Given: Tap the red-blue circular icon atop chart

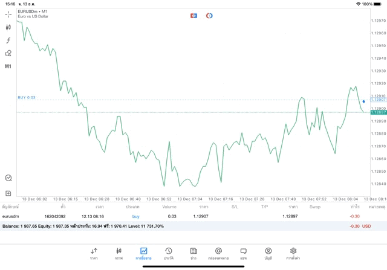Looking at the screenshot, I should pos(209,15).
